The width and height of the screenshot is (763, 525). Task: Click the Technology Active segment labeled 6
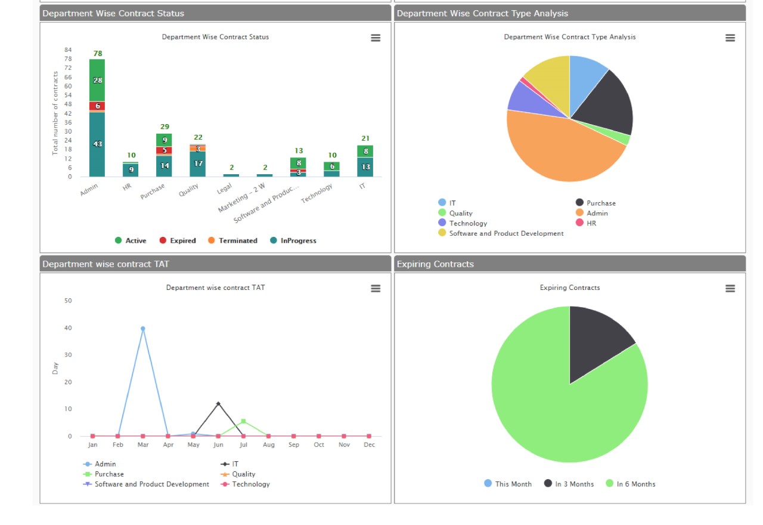pyautogui.click(x=332, y=166)
